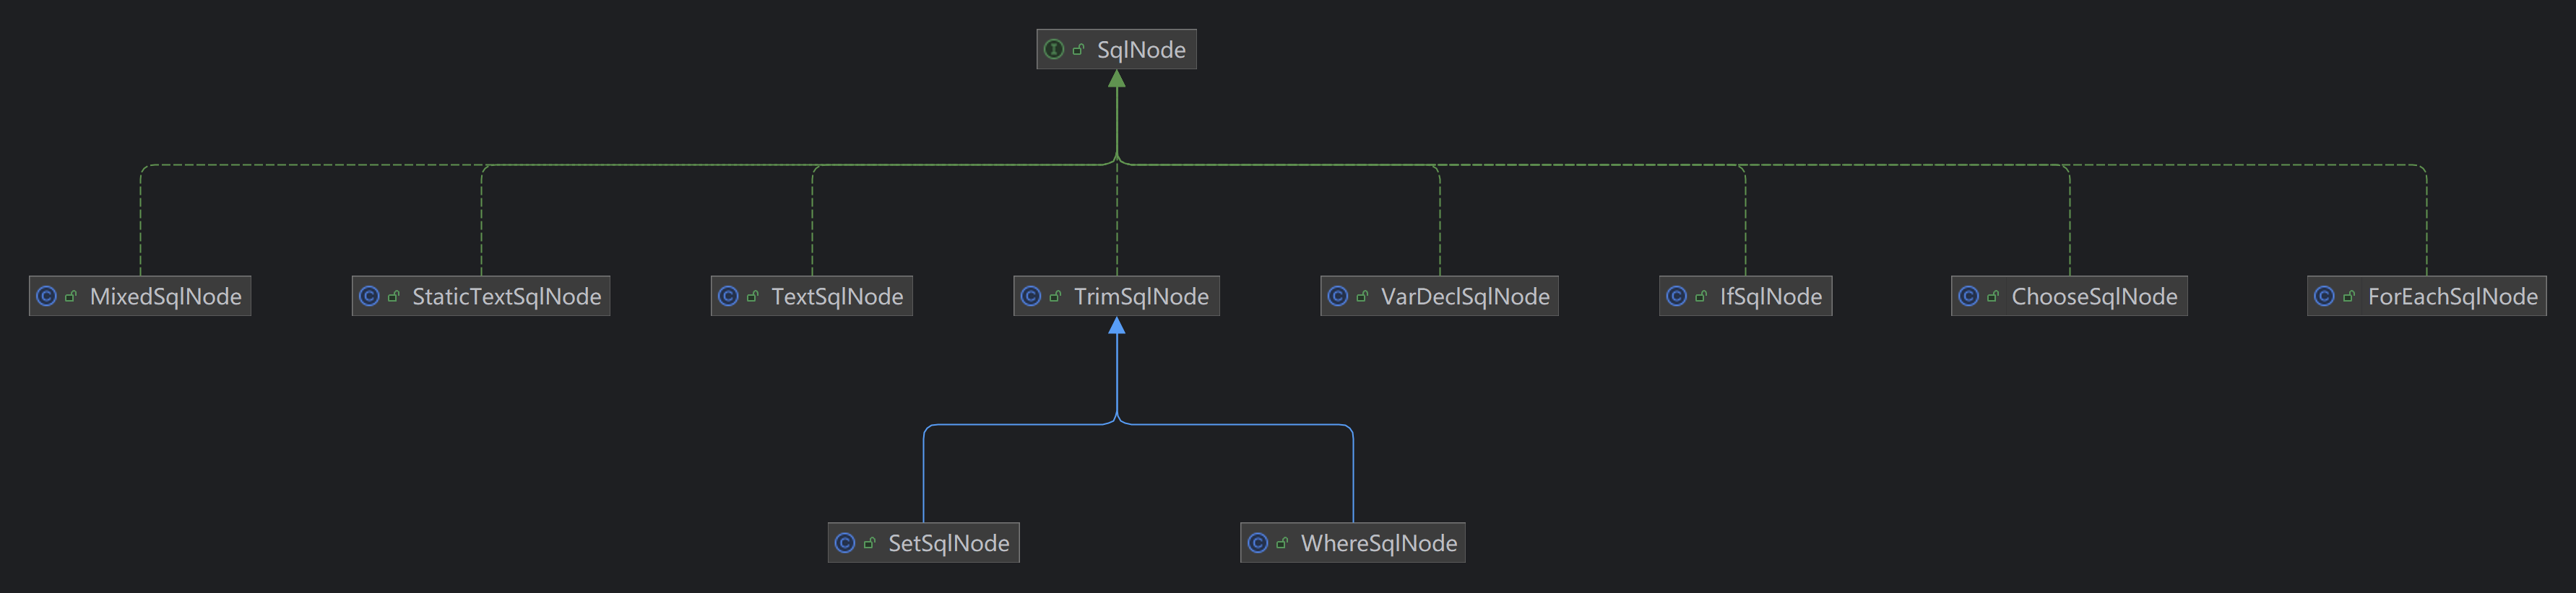The width and height of the screenshot is (2576, 593).
Task: Click the visibility lock icon on SqlNode
Action: [1078, 50]
